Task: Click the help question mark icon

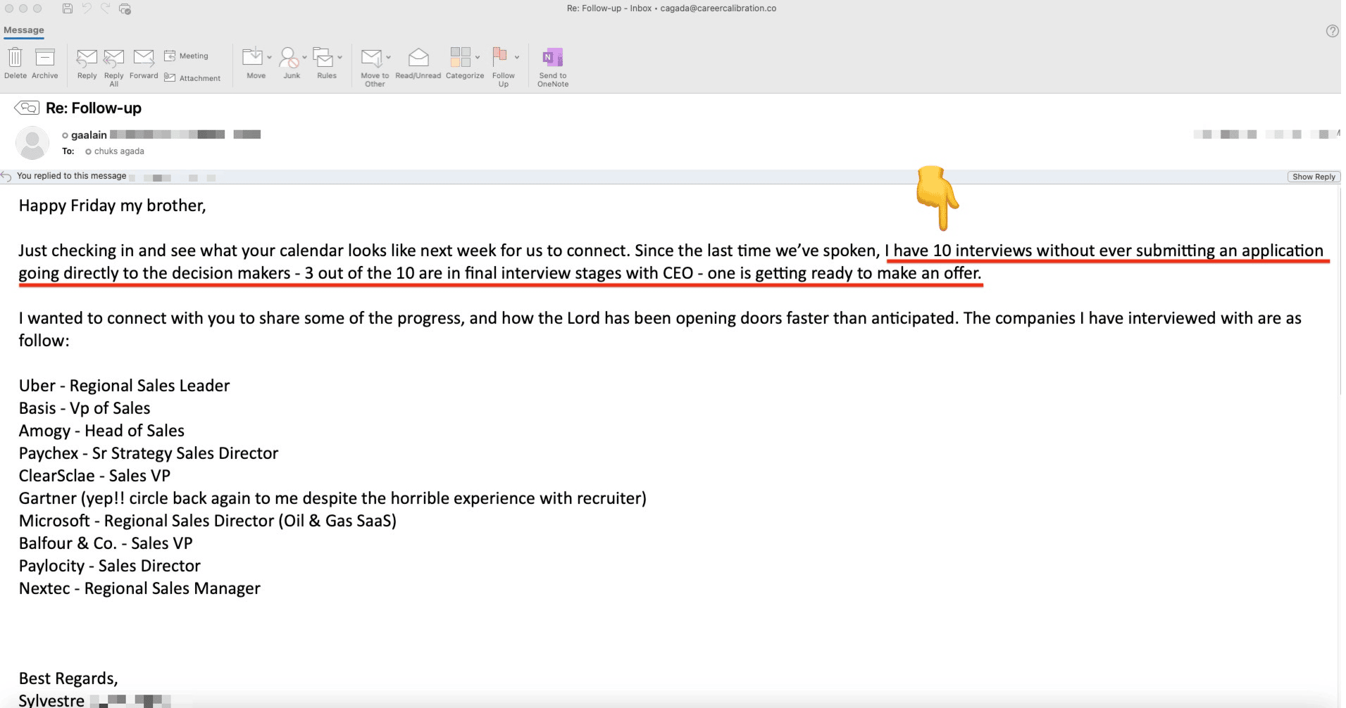Action: pyautogui.click(x=1332, y=31)
